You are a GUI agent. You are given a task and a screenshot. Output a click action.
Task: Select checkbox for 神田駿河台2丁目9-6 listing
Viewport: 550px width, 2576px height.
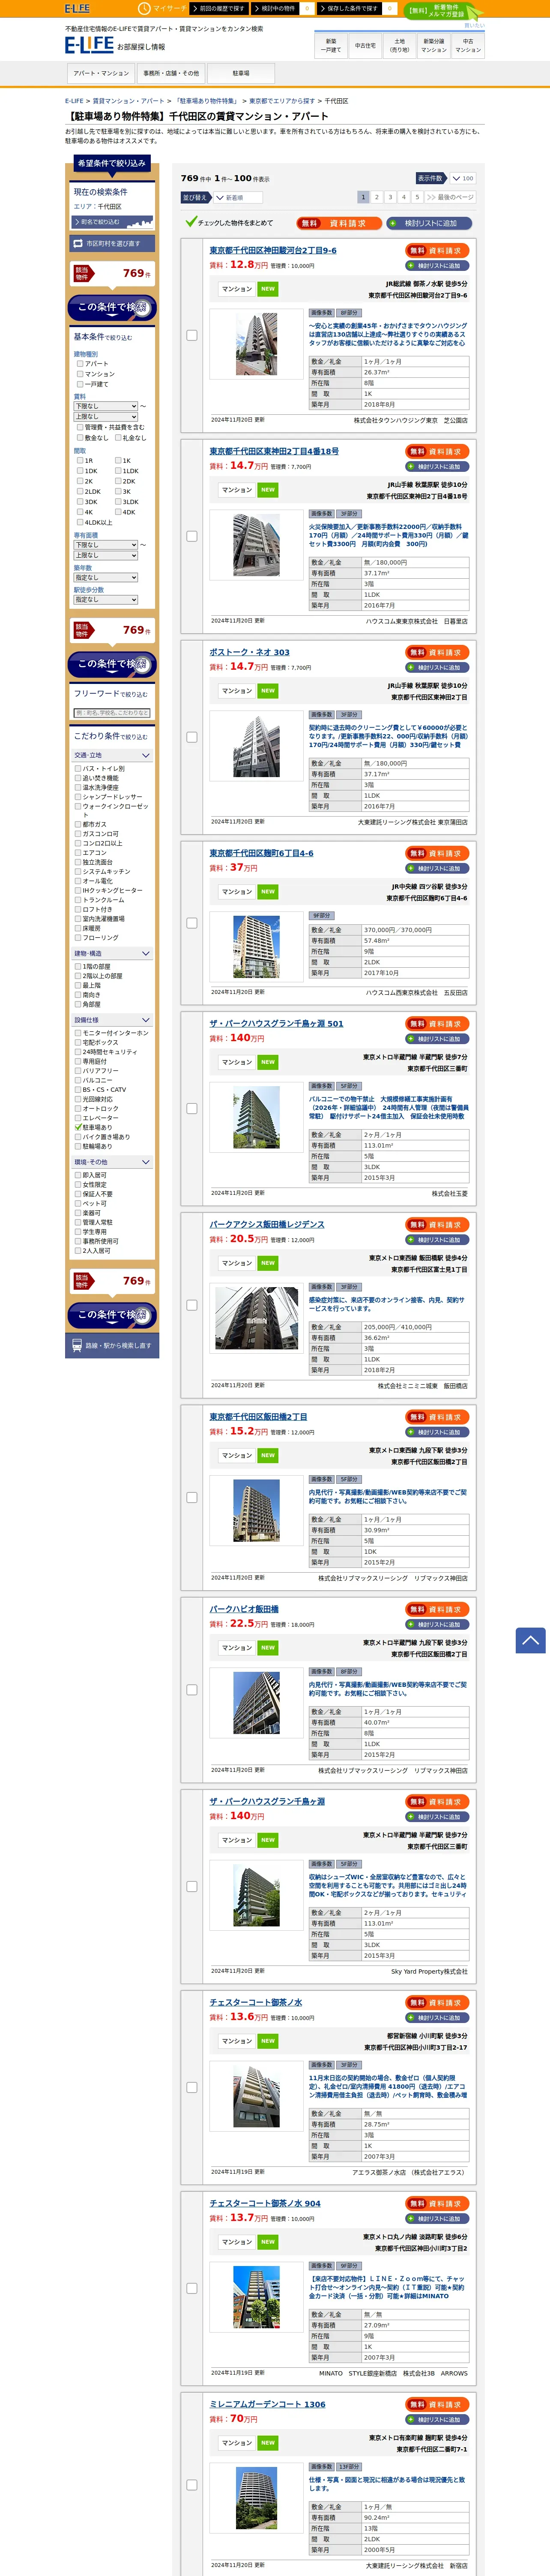[x=191, y=335]
